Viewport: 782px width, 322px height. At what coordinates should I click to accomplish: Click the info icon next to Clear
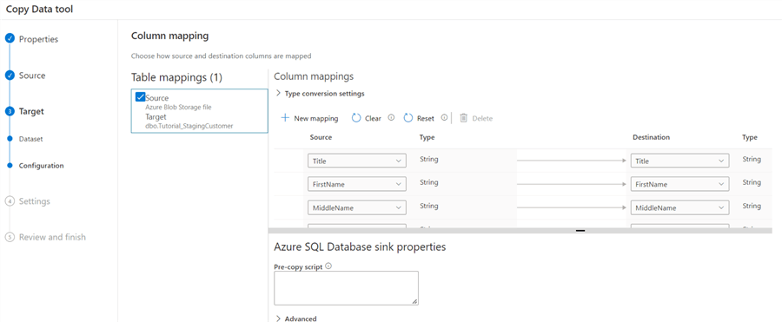coord(391,118)
